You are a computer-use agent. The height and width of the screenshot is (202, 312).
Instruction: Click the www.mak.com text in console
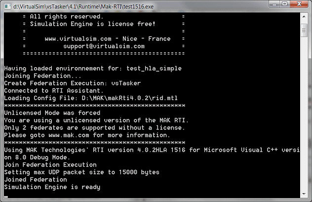68,135
